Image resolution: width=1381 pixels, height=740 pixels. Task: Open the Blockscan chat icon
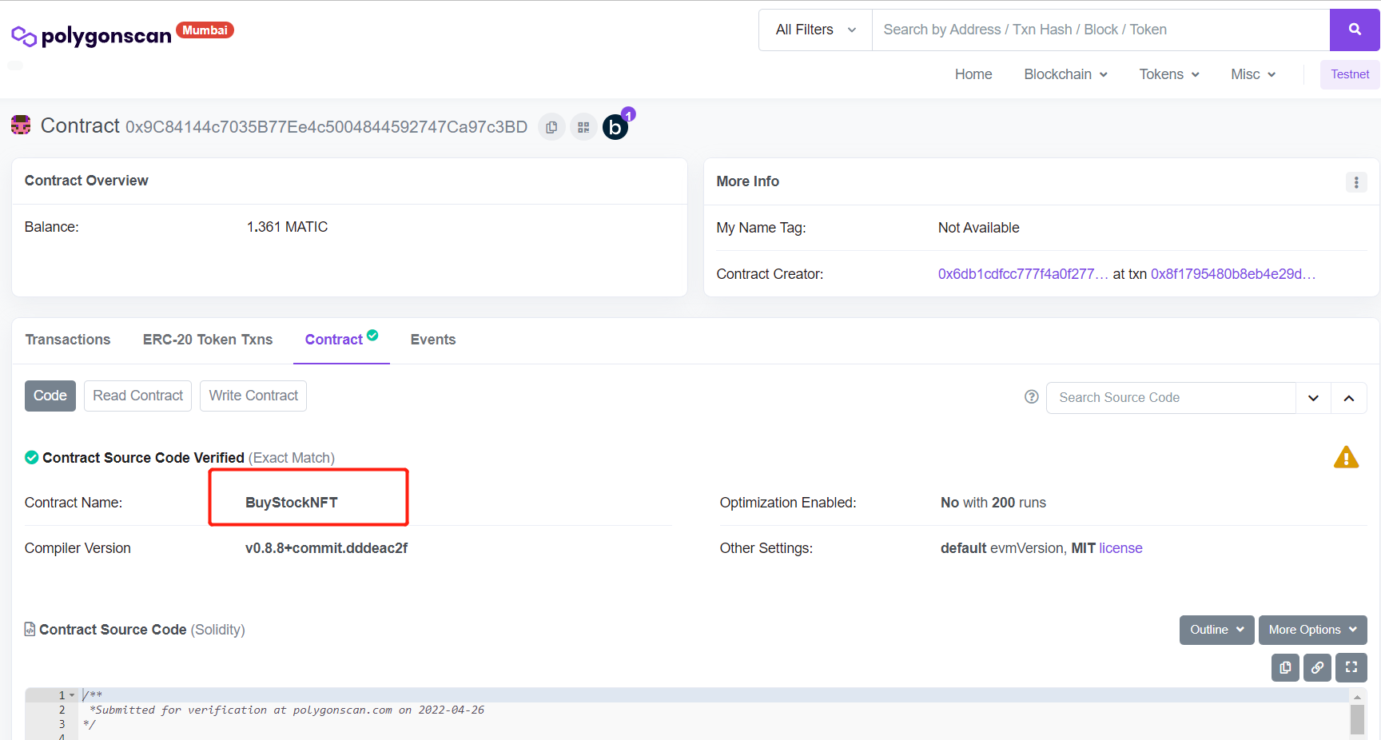(615, 127)
